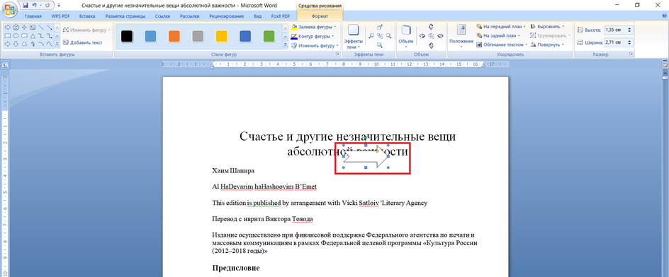Tilt the 3-D effect right

[x=440, y=36]
